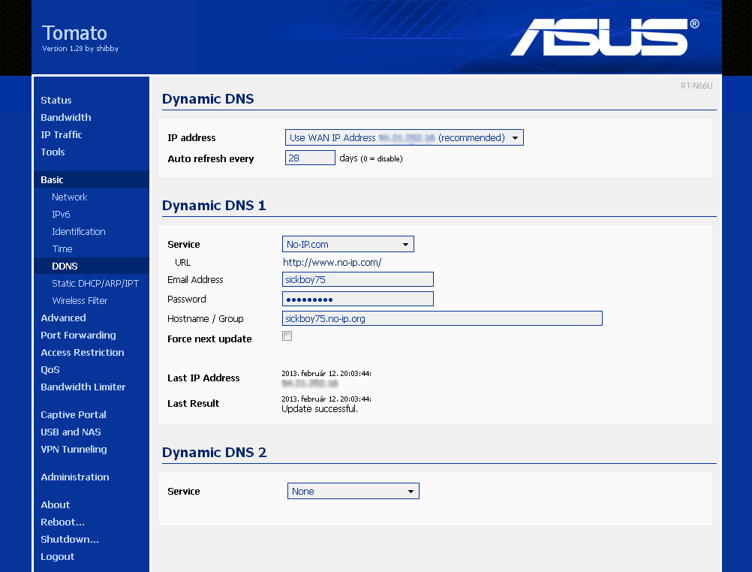This screenshot has width=752, height=572.
Task: Open Bandwidth Limiter page
Action: tap(83, 387)
